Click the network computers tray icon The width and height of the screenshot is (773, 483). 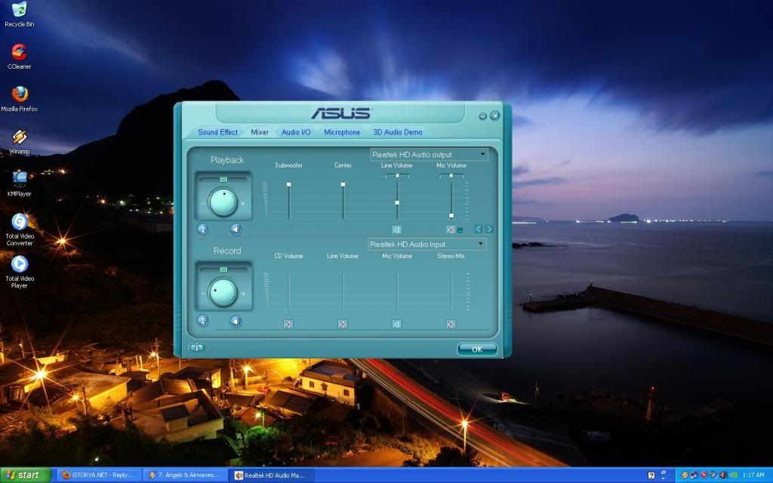point(694,475)
